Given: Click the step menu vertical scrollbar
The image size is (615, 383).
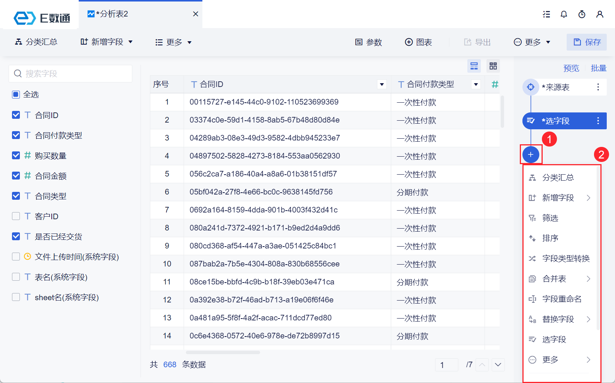Looking at the screenshot, I should (x=598, y=247).
